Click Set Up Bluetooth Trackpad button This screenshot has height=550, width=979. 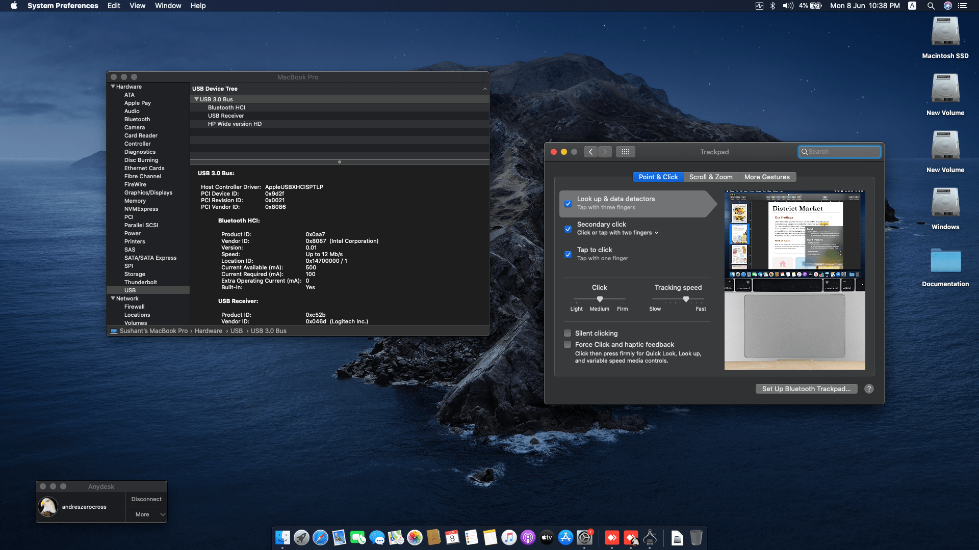click(x=806, y=389)
